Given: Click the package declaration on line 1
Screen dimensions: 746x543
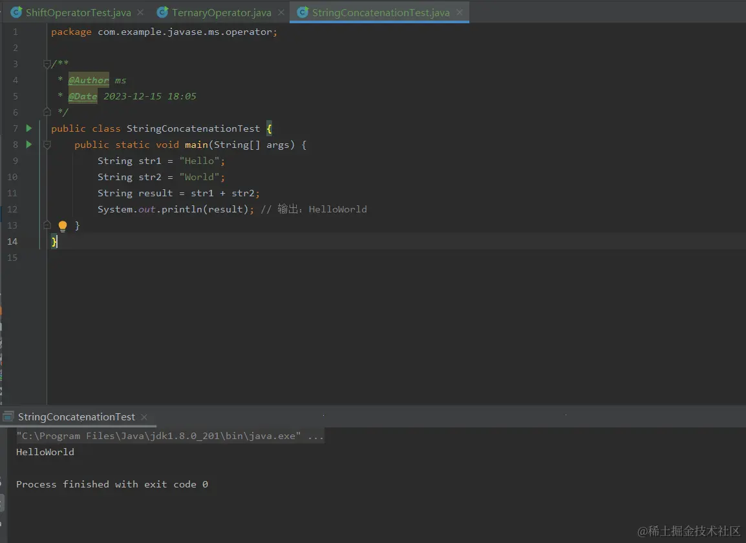Looking at the screenshot, I should click(164, 32).
